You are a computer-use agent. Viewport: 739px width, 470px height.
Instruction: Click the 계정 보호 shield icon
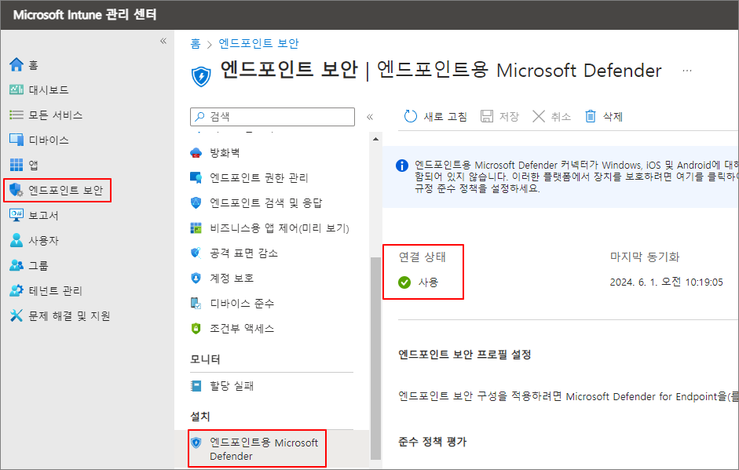196,278
